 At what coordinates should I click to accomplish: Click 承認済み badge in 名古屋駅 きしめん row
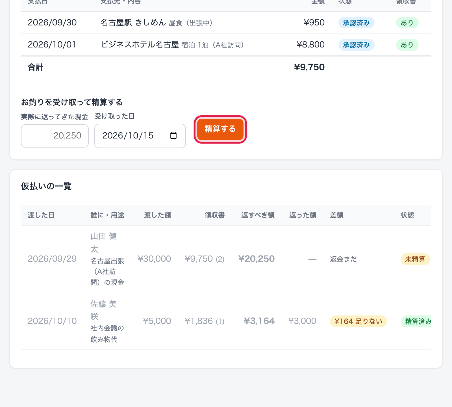pos(356,23)
